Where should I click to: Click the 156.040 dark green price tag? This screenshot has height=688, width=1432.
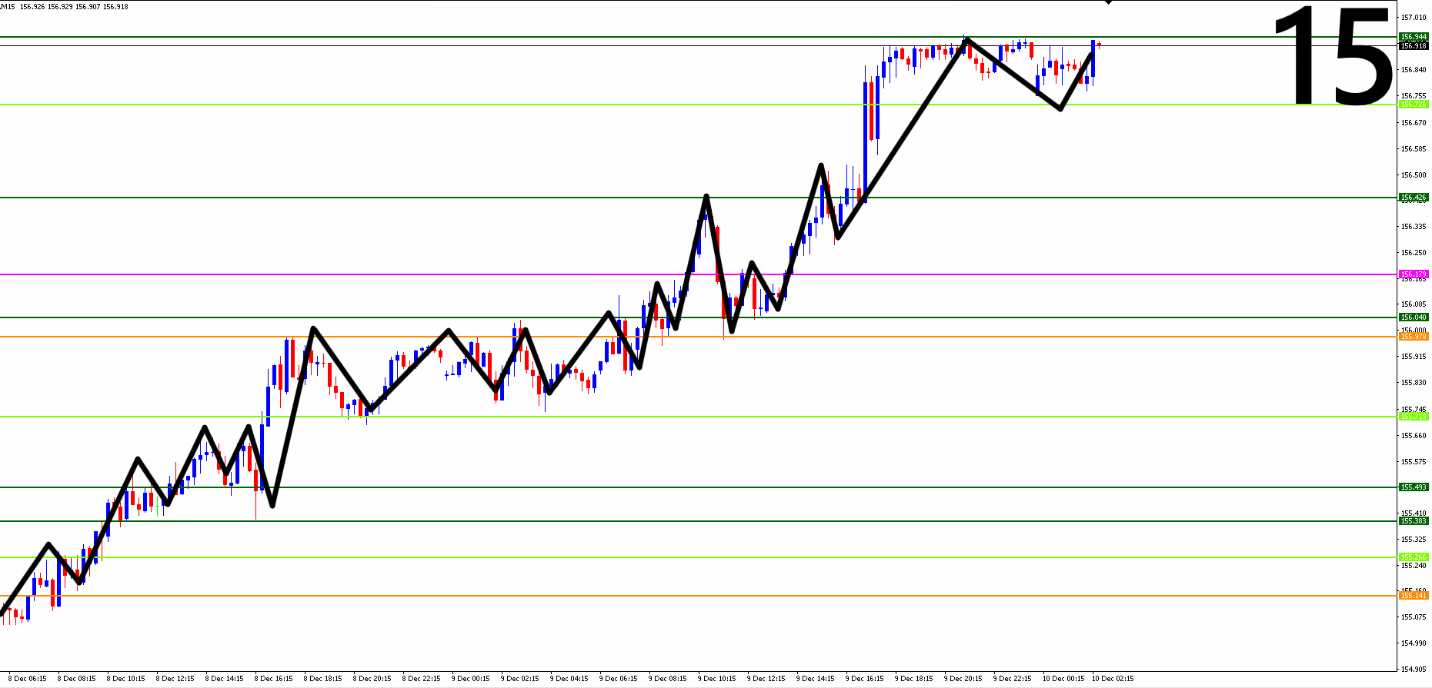click(x=1414, y=317)
